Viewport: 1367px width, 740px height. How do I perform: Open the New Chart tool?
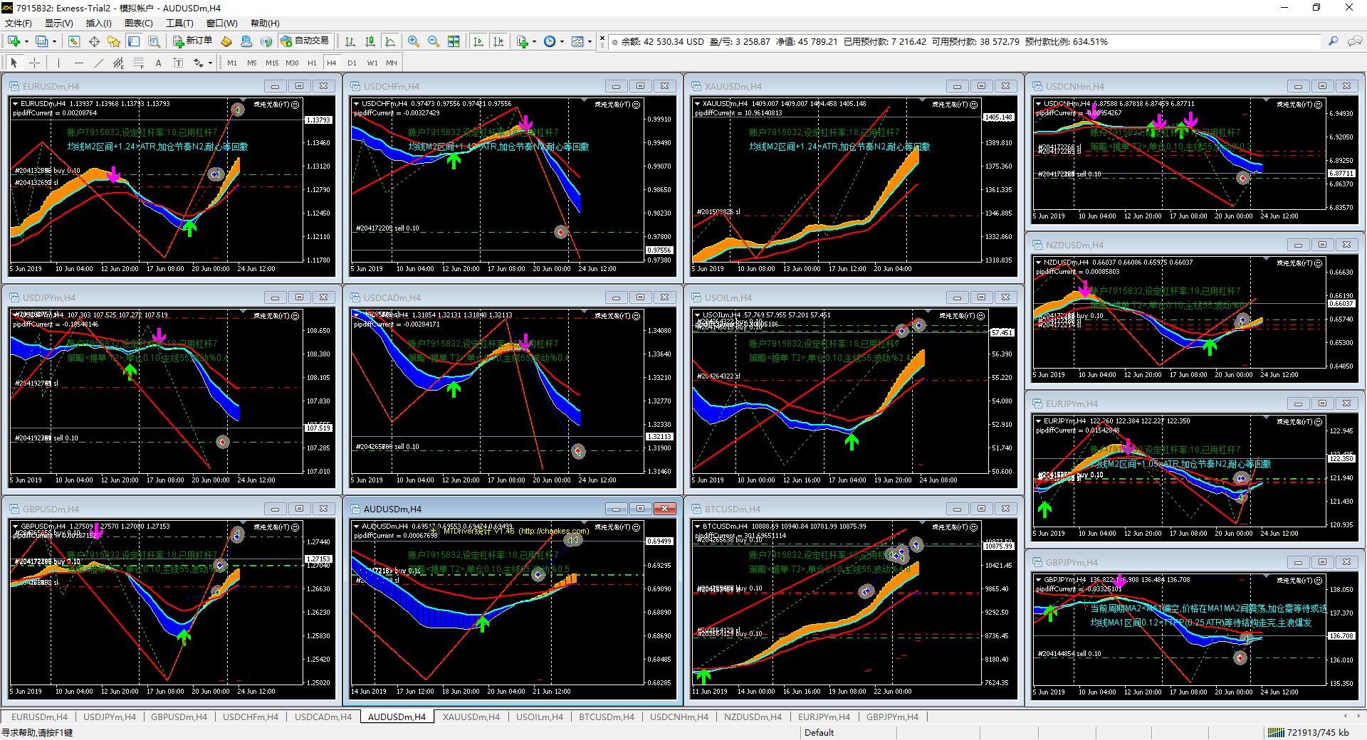[14, 41]
